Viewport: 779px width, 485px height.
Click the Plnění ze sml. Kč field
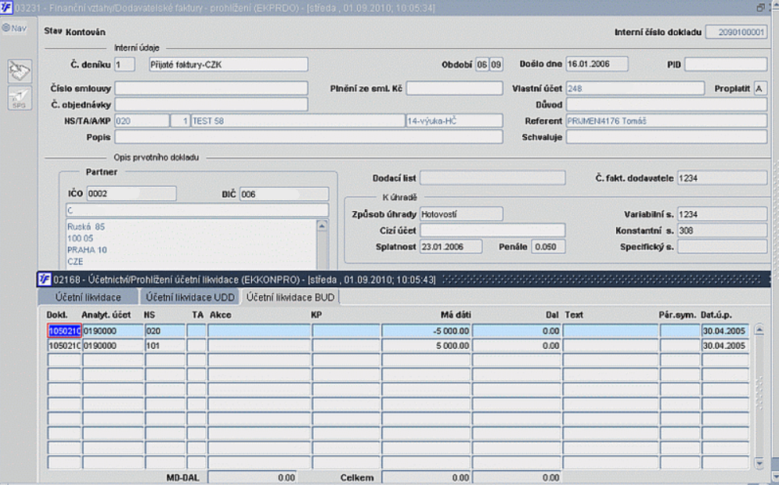455,88
